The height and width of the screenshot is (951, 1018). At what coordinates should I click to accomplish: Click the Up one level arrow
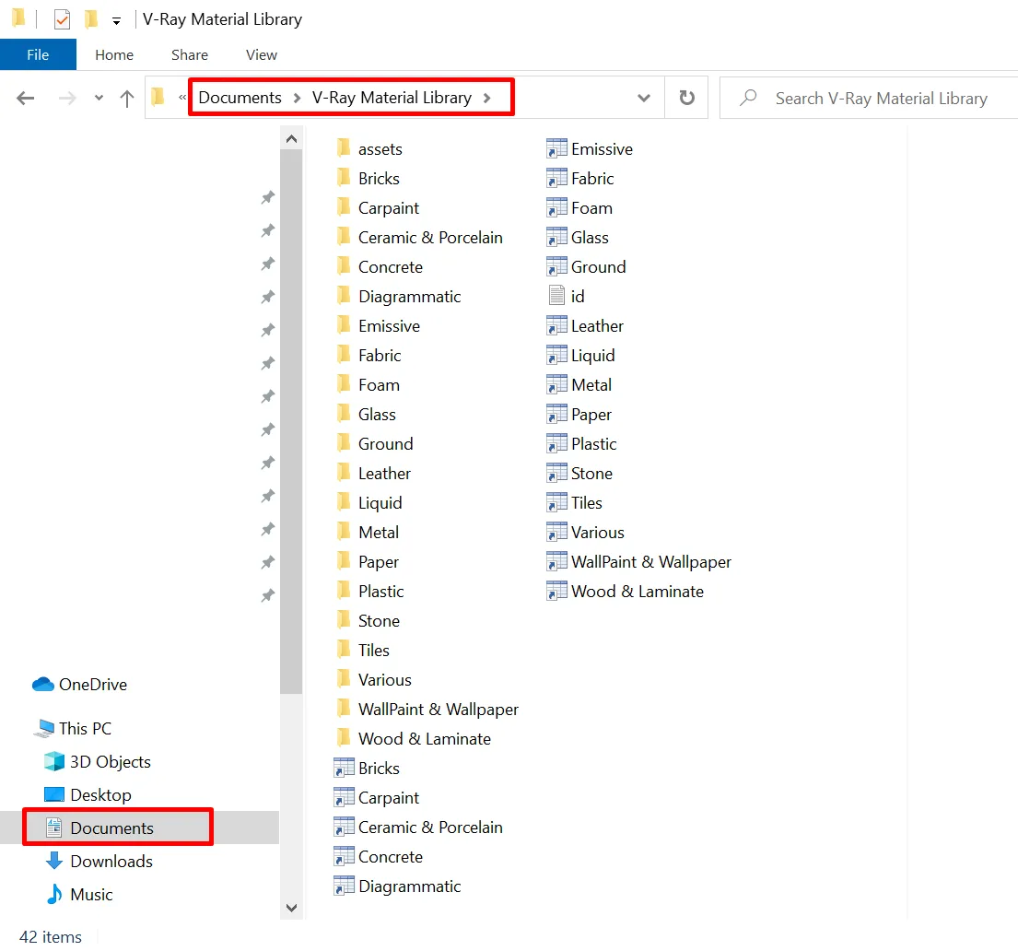pyautogui.click(x=127, y=98)
